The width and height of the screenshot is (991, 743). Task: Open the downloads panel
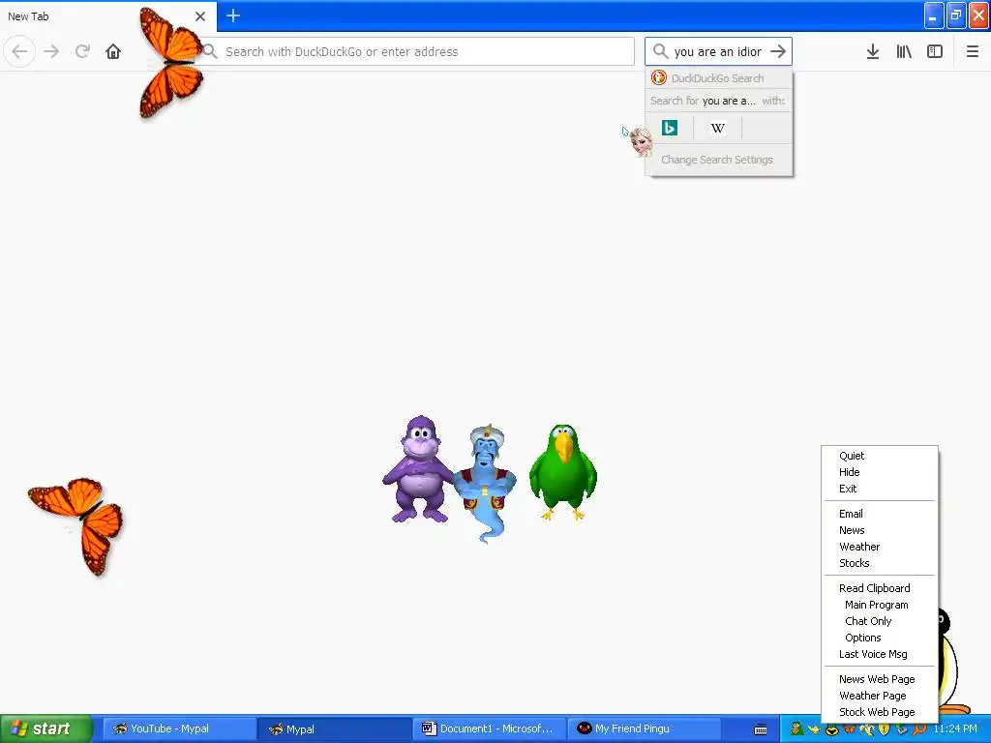click(x=873, y=52)
